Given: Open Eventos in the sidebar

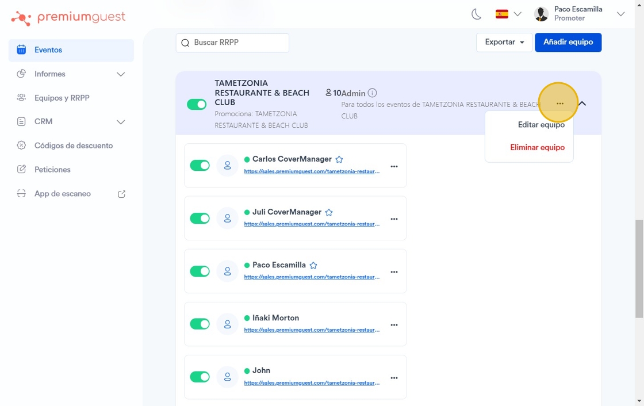Looking at the screenshot, I should pyautogui.click(x=71, y=50).
